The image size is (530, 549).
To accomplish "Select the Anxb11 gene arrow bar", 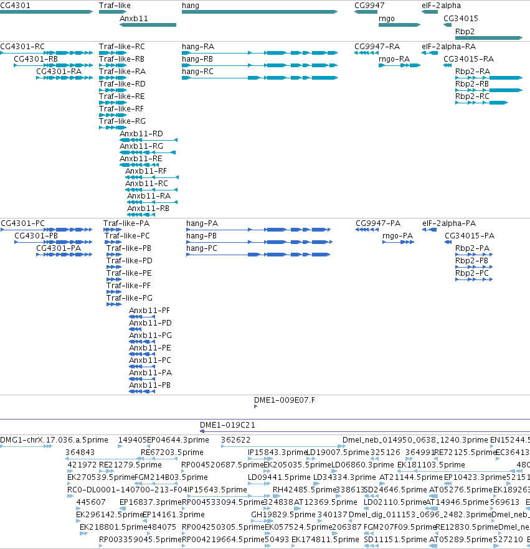I will pos(148,25).
